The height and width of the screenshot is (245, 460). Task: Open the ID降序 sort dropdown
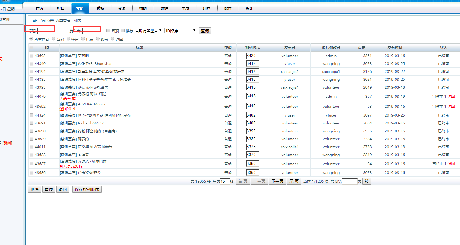181,31
